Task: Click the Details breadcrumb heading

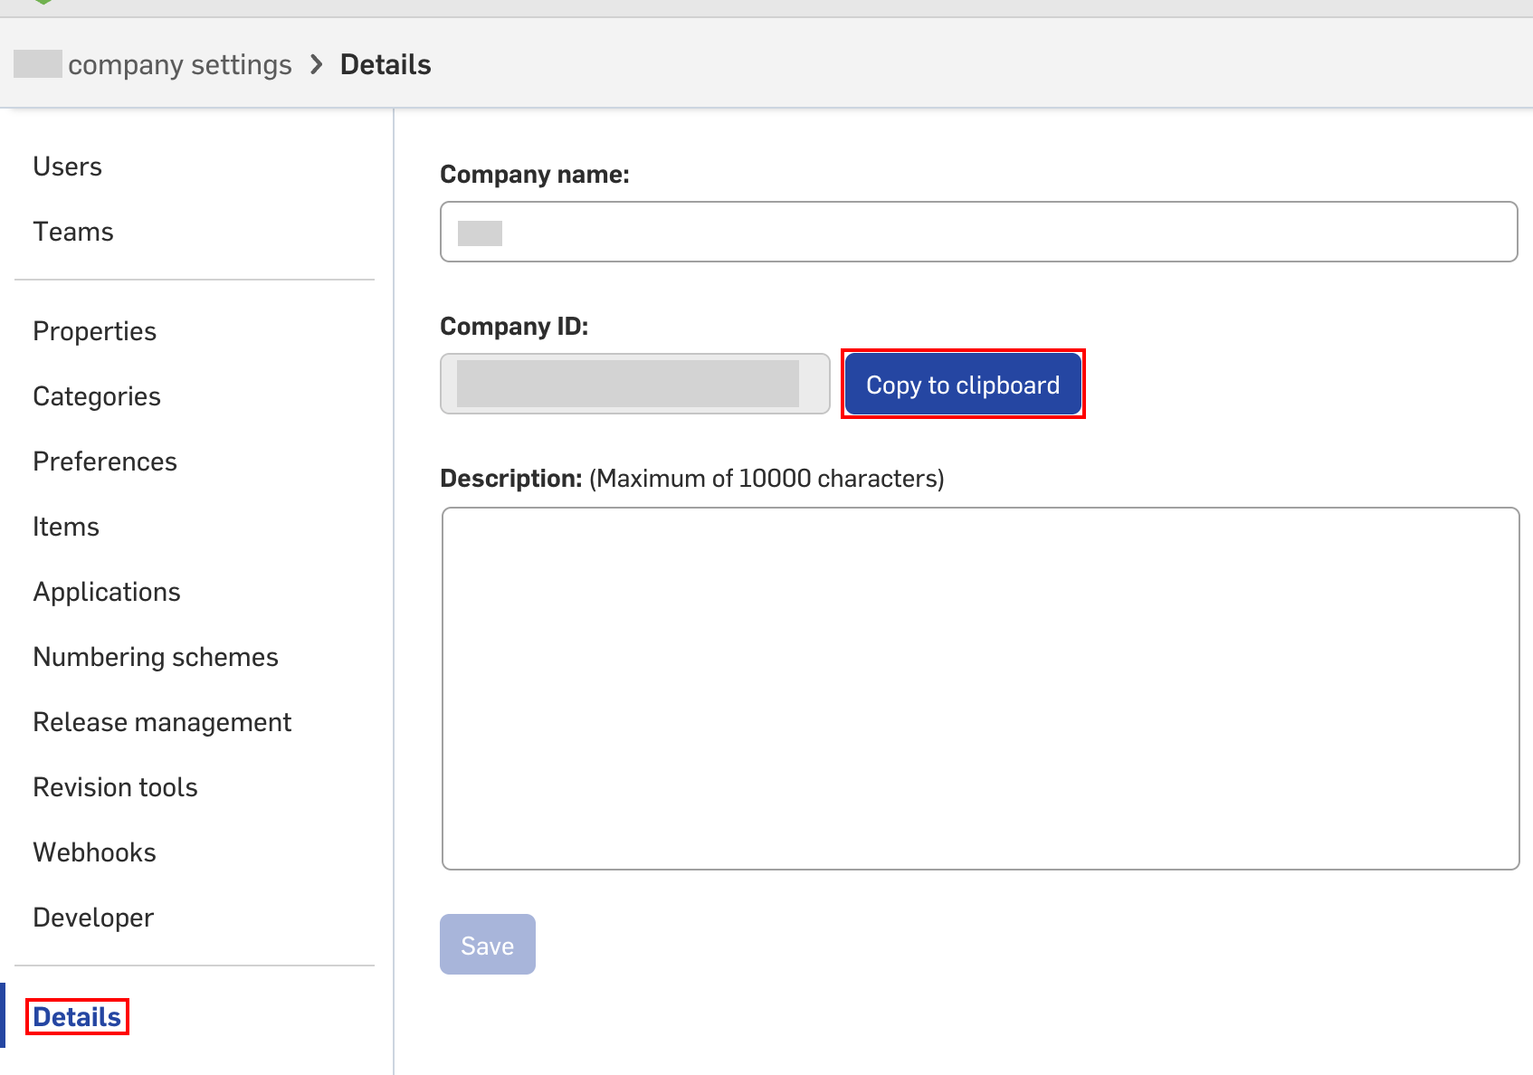Action: click(386, 64)
